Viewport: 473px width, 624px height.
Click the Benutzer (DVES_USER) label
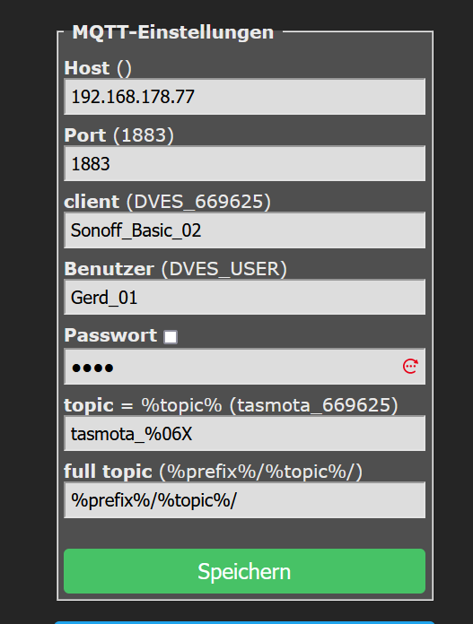[x=175, y=269]
